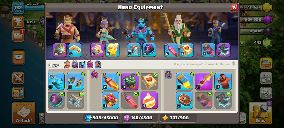This screenshot has height=128, width=284.
Task: Close the Hero Equipment window
Action: pyautogui.click(x=234, y=7)
